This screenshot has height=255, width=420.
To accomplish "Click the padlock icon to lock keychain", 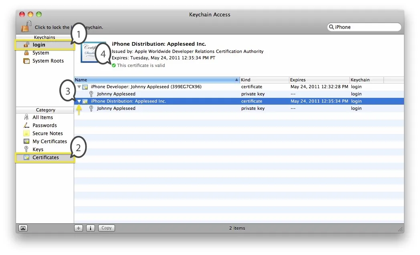I will (x=26, y=26).
